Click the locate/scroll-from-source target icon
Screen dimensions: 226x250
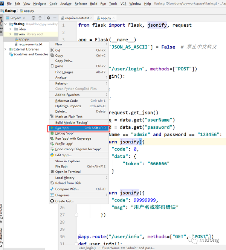(34, 18)
